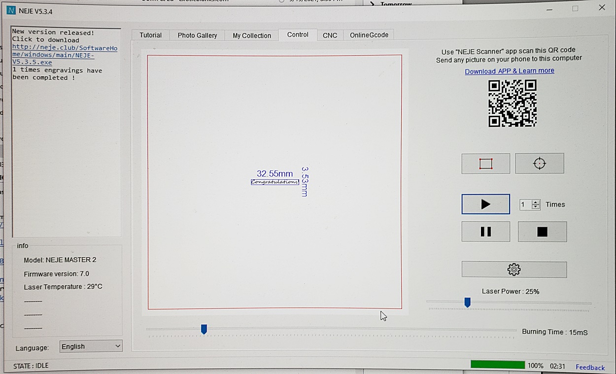
Task: Stop the engraving with the square button
Action: click(x=542, y=232)
